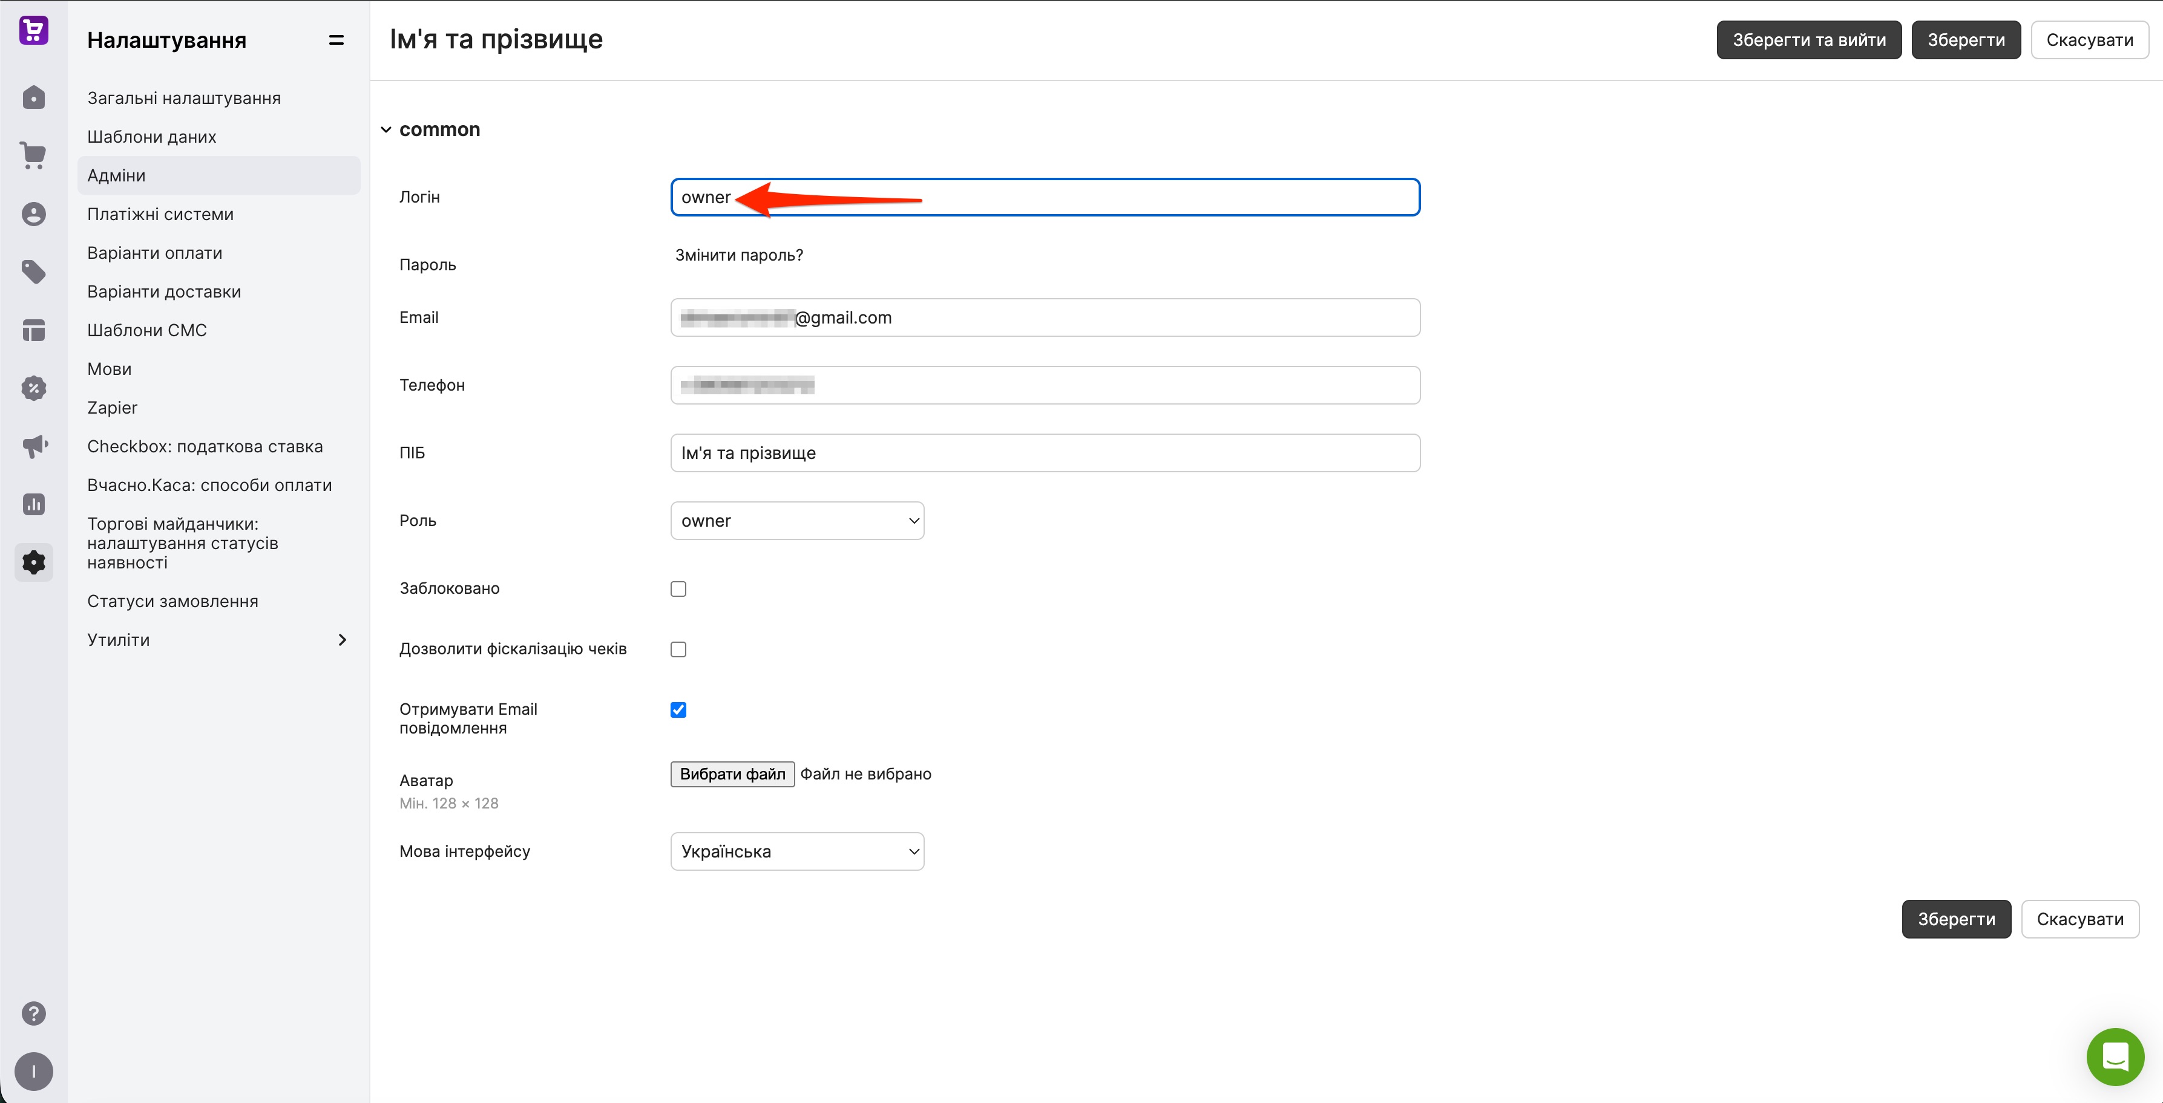Collapse the common section chevron
Viewport: 2163px width, 1103px height.
[386, 130]
